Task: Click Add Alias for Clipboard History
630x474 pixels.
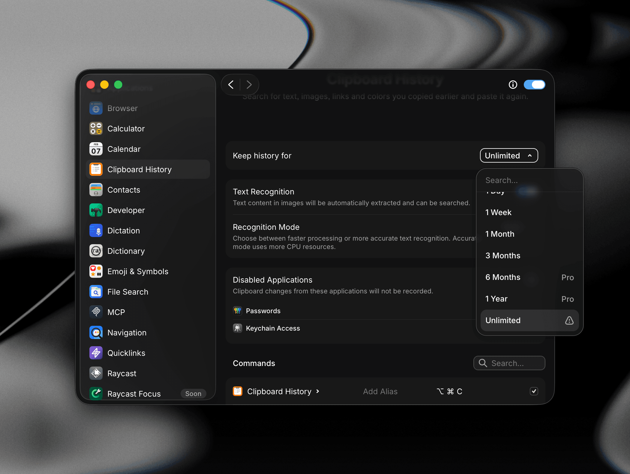Action: [380, 391]
